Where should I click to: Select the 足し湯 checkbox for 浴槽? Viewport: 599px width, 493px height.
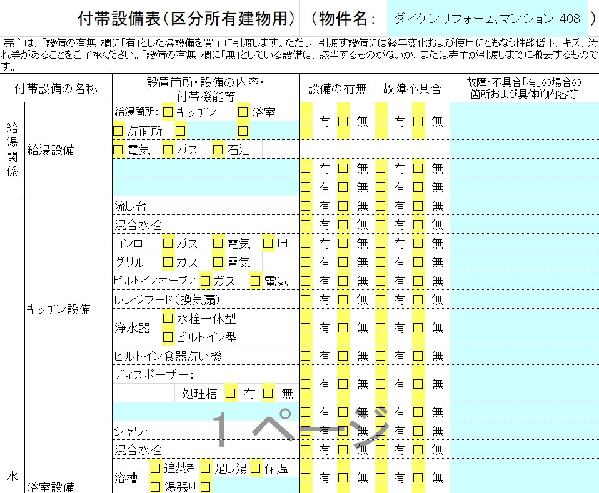205,468
